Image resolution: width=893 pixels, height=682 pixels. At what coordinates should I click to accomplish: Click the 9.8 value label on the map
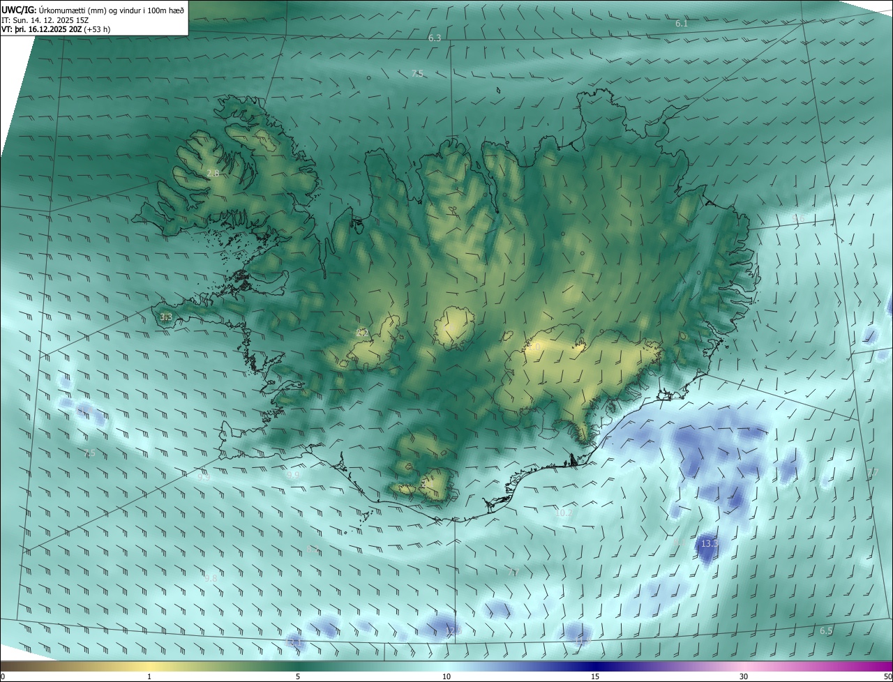(x=210, y=579)
